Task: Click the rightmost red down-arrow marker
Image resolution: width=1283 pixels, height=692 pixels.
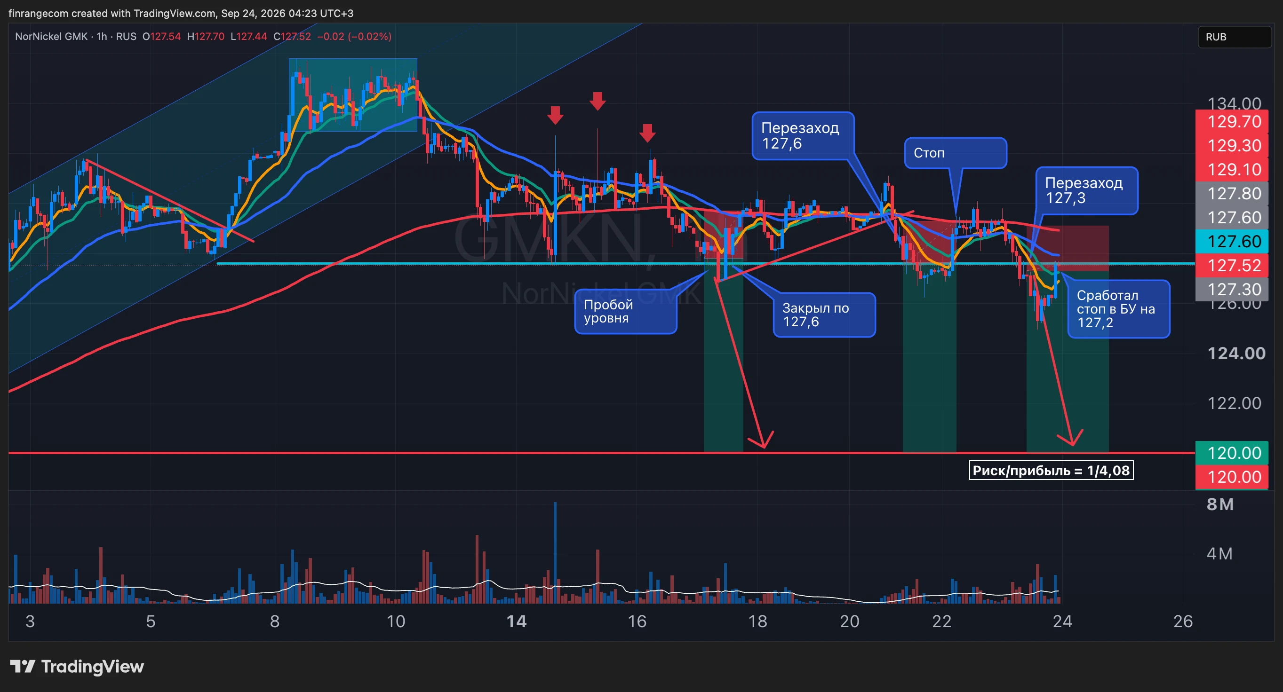Action: click(647, 134)
